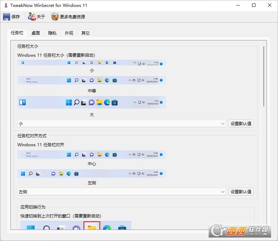
Task: Open the About people icon
Action: pyautogui.click(x=32, y=17)
